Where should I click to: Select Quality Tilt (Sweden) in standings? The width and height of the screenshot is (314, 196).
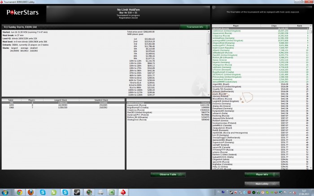pyautogui.click(x=261, y=89)
